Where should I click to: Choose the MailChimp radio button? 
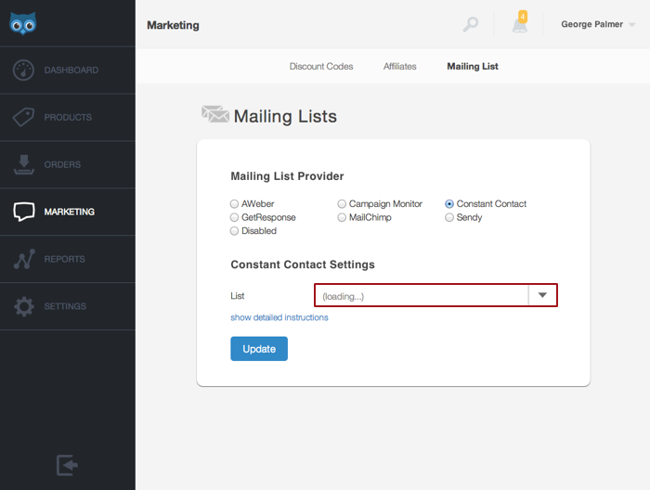point(342,217)
